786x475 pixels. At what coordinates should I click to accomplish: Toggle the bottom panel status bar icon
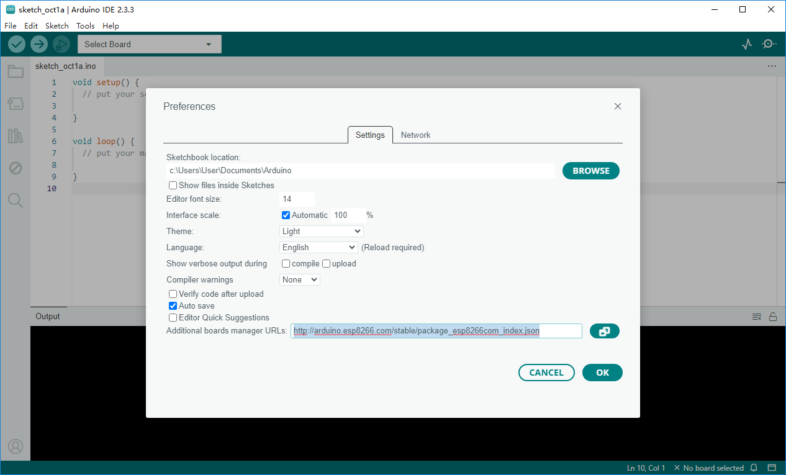772,468
